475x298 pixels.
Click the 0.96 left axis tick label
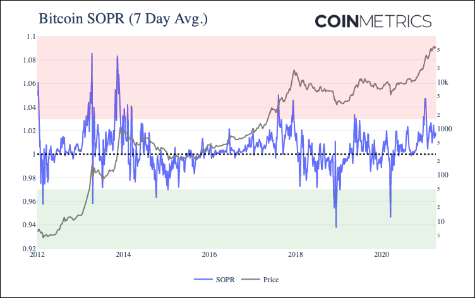click(x=30, y=201)
